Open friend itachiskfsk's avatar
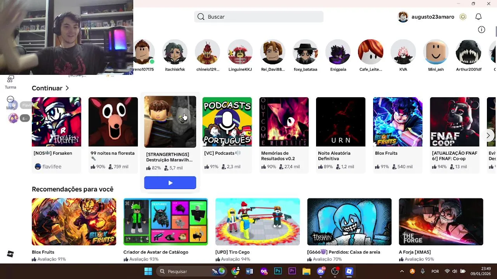497x279 pixels. point(175,52)
